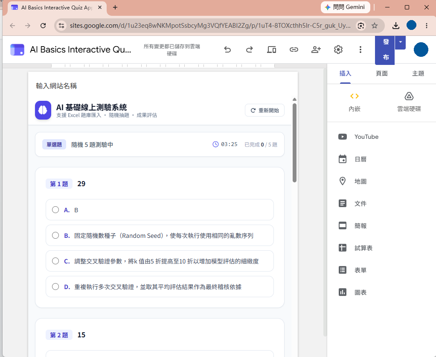Open Google Lens search icon in address bar
Screen dimensions: 436x357
coord(360,26)
